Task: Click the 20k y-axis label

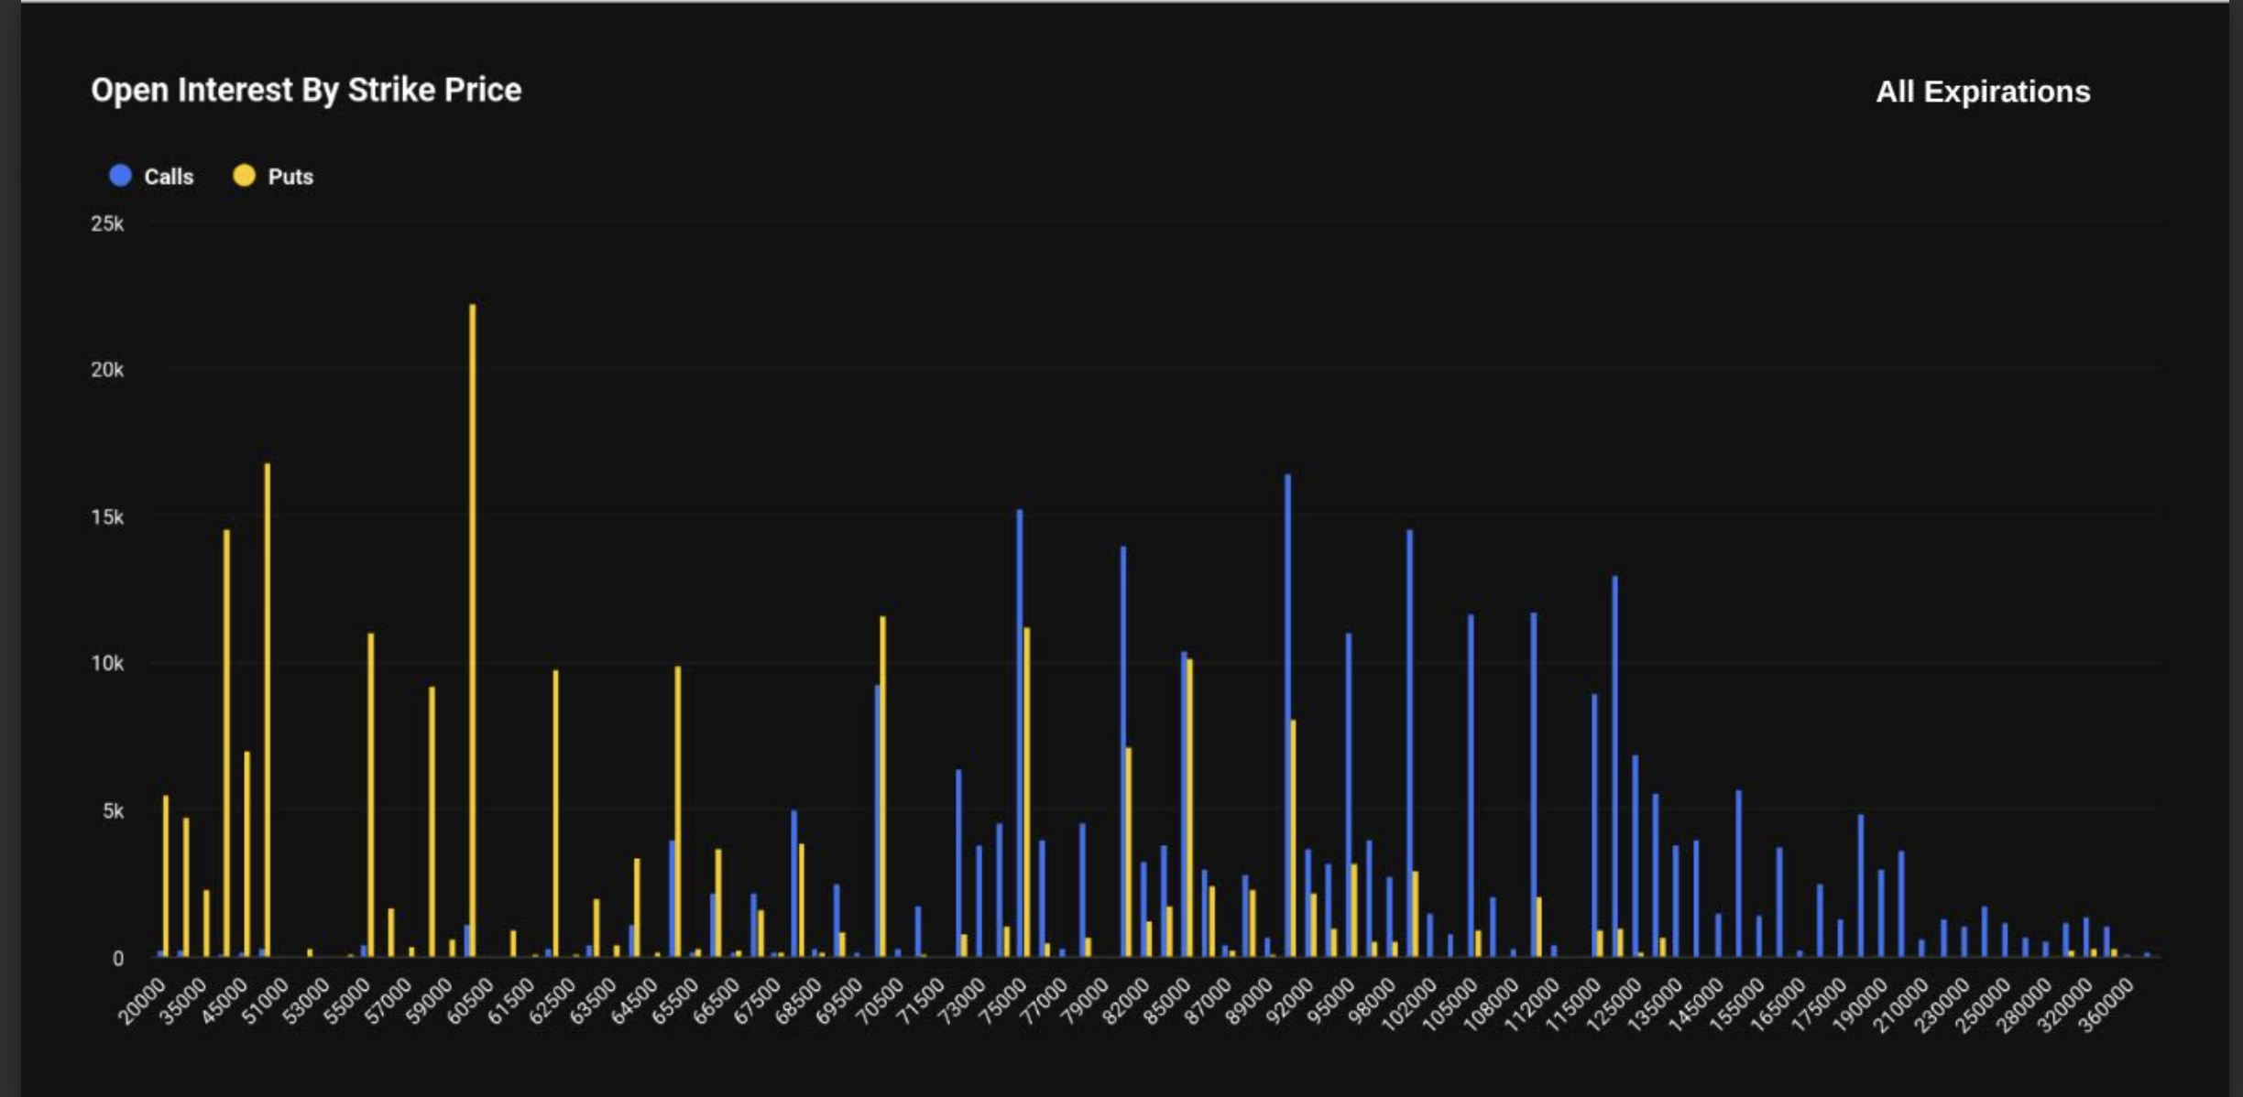Action: 107,370
